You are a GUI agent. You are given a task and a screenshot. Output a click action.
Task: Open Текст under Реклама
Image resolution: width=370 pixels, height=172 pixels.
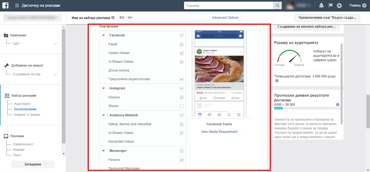(x=17, y=155)
